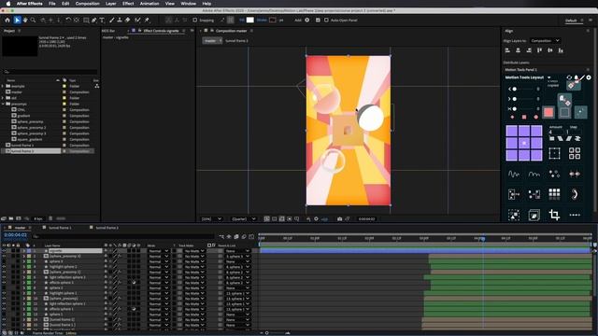
Task: Open the Layer menu
Action: [x=110, y=4]
